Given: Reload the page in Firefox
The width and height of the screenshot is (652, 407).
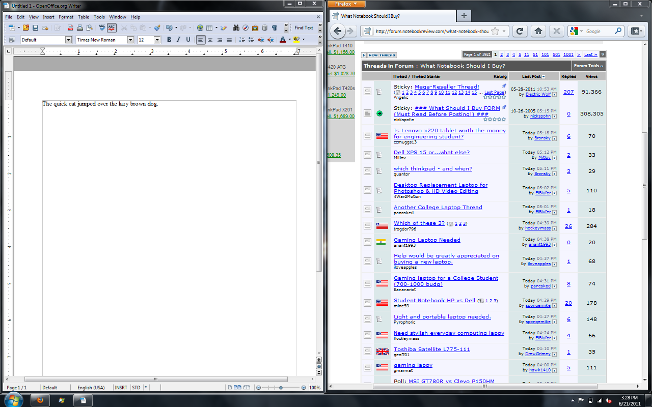Looking at the screenshot, I should coord(519,32).
